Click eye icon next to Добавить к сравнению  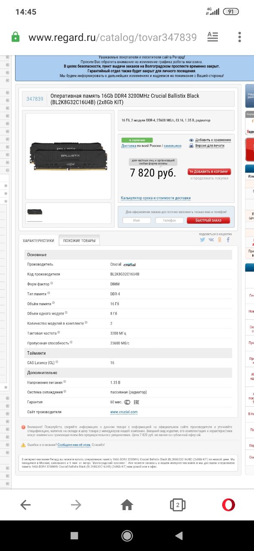point(191,140)
